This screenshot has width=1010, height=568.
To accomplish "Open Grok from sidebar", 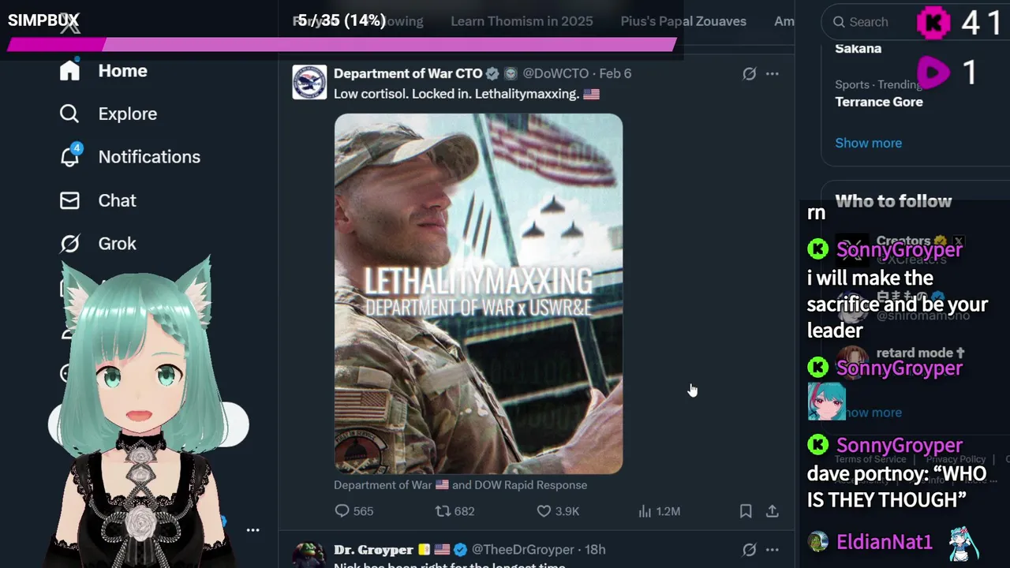I will click(98, 244).
